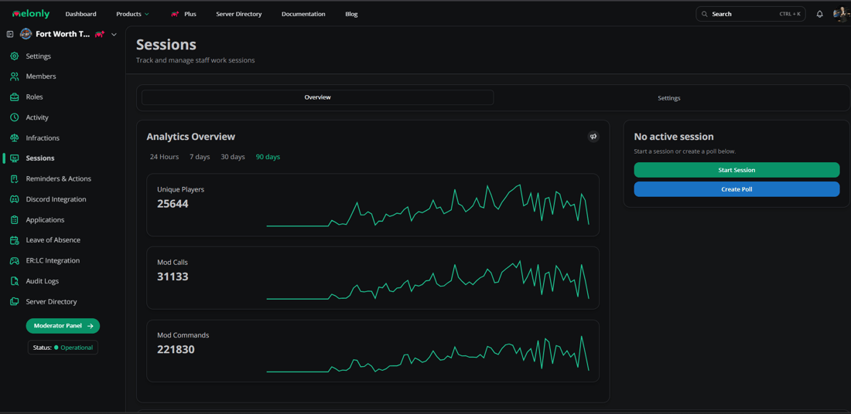Select the 7 days time range
Screen dimensions: 851x414
pyautogui.click(x=200, y=157)
